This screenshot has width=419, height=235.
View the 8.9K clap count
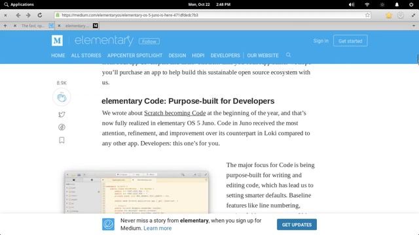pos(62,83)
